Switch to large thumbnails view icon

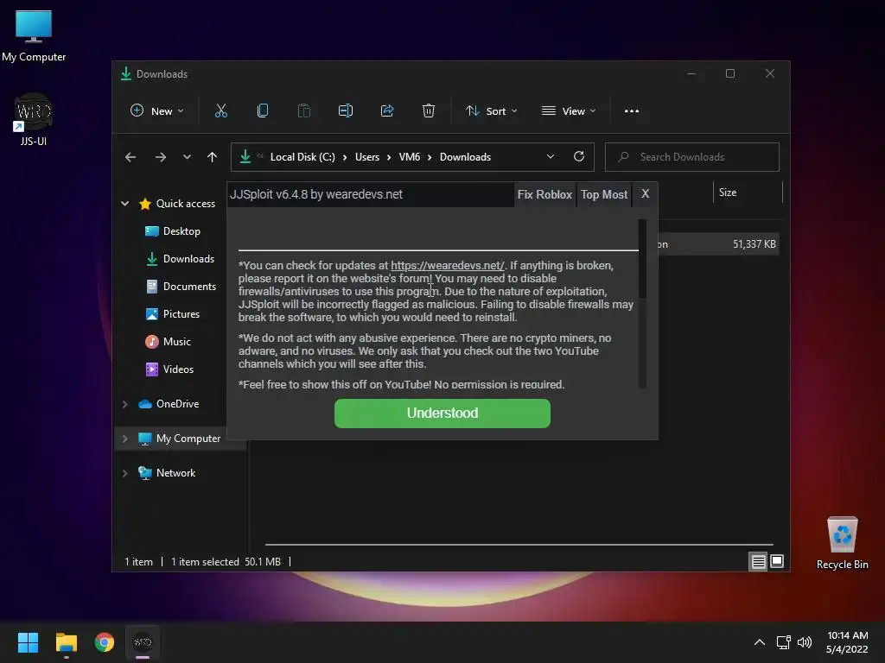pos(777,561)
